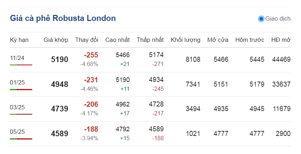301x154 pixels.
Task: Click the 5190 matched price for 11/24
Action: click(x=60, y=60)
